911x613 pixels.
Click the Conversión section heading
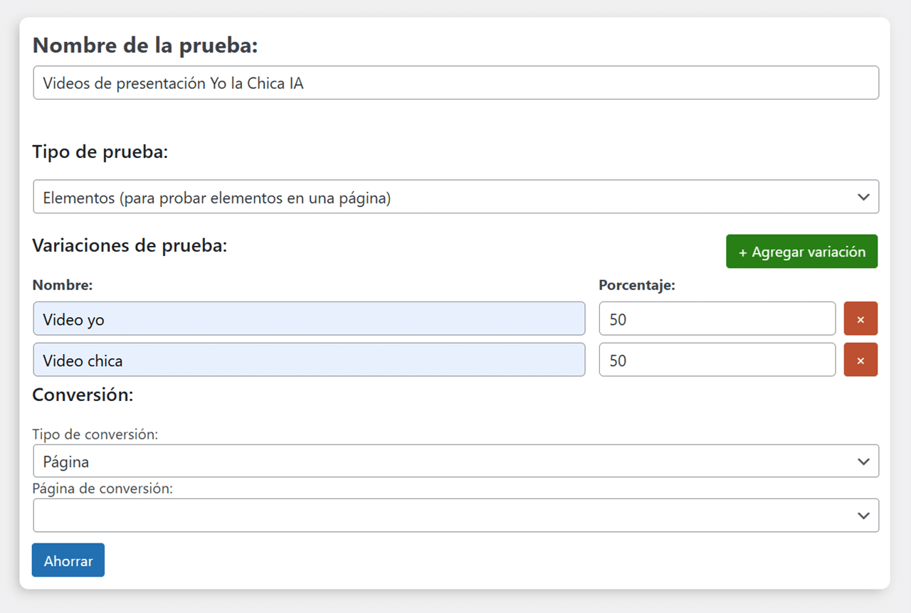(83, 395)
